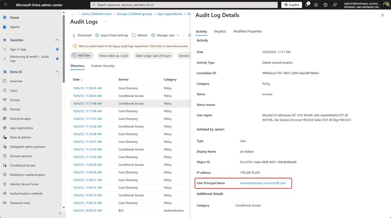Refresh the audit logs list
391x218 pixels.
click(140, 35)
